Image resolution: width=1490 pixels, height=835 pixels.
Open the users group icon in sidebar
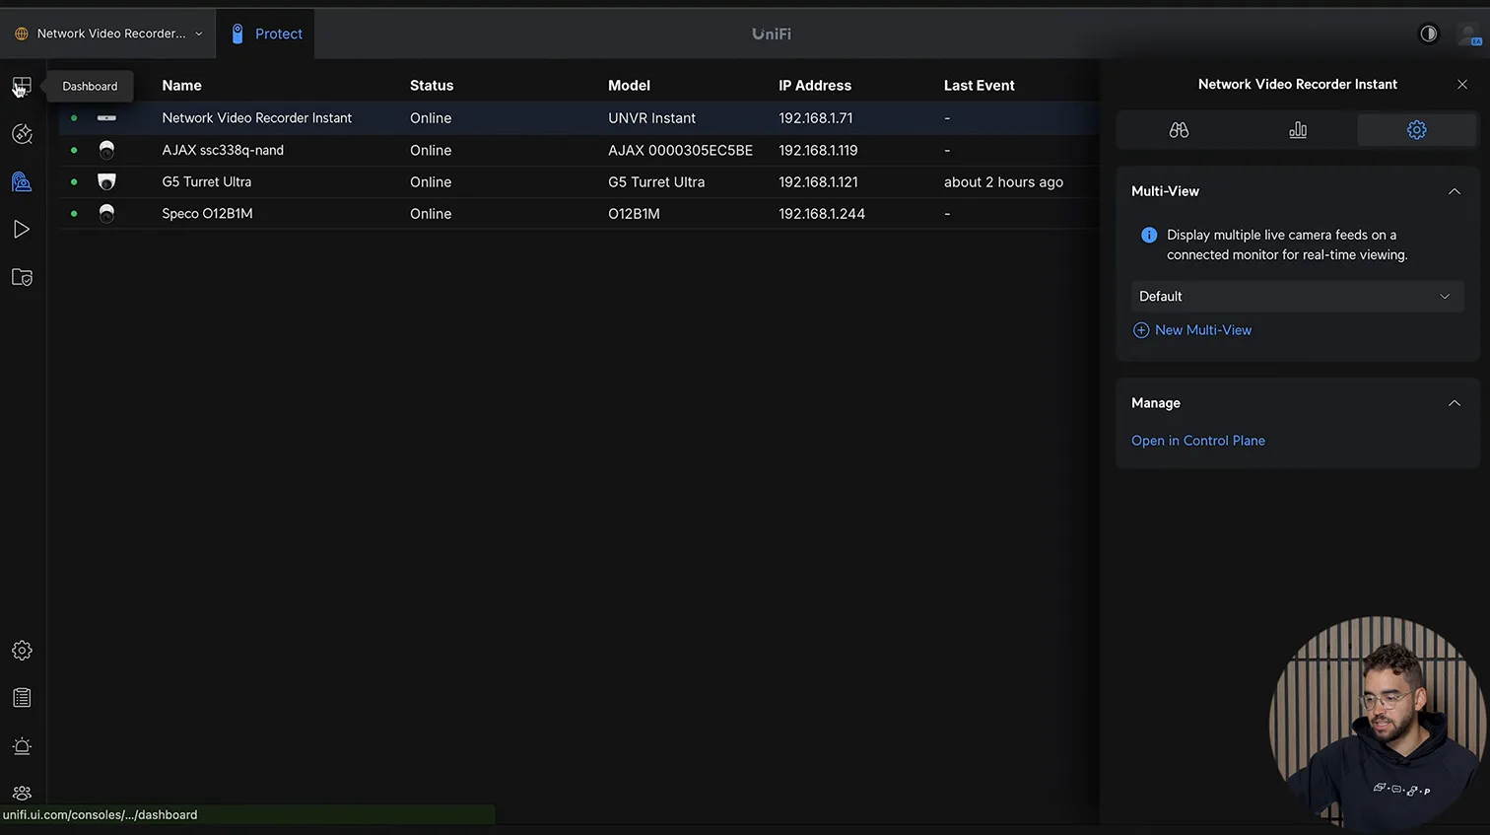click(x=22, y=793)
